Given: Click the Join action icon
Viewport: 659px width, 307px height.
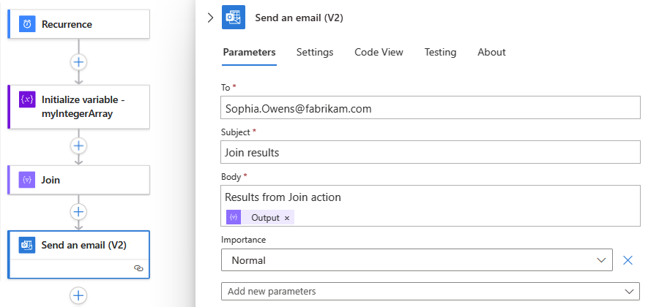Looking at the screenshot, I should pyautogui.click(x=27, y=180).
